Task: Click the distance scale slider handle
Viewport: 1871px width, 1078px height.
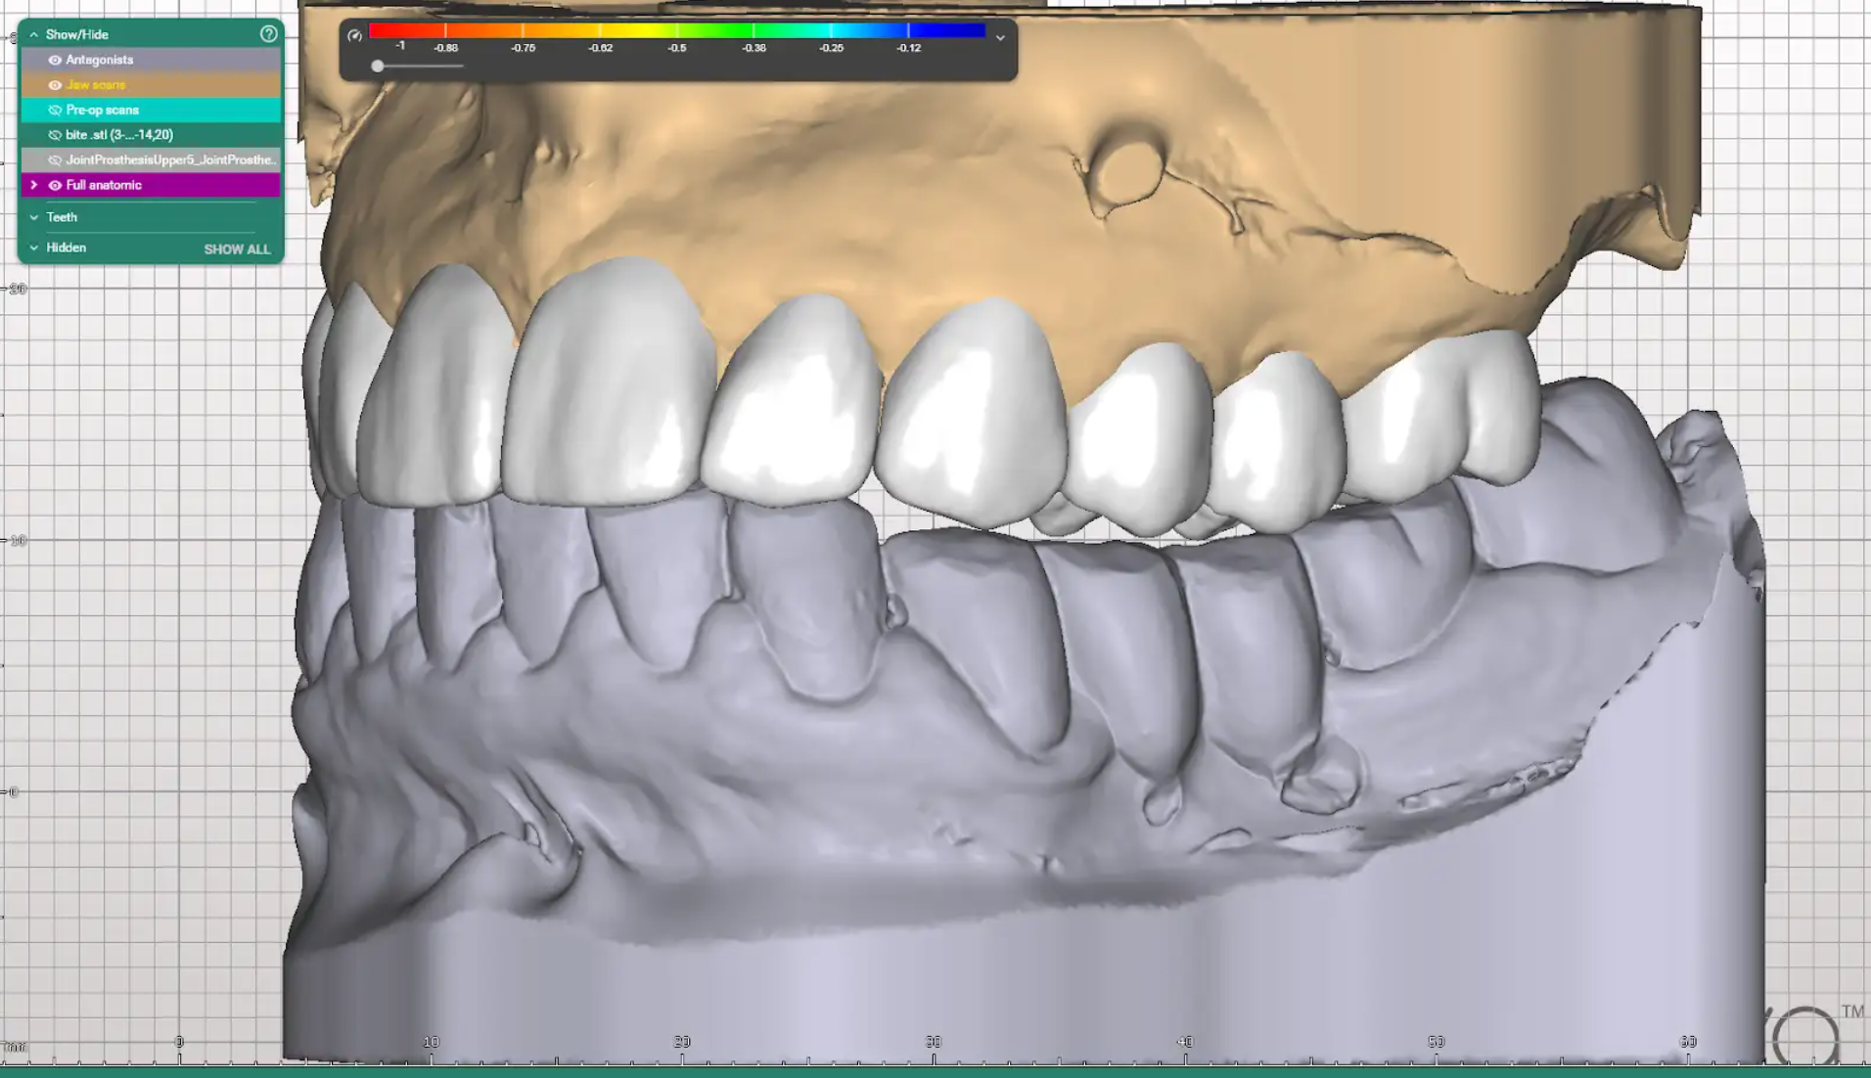Action: [x=378, y=67]
